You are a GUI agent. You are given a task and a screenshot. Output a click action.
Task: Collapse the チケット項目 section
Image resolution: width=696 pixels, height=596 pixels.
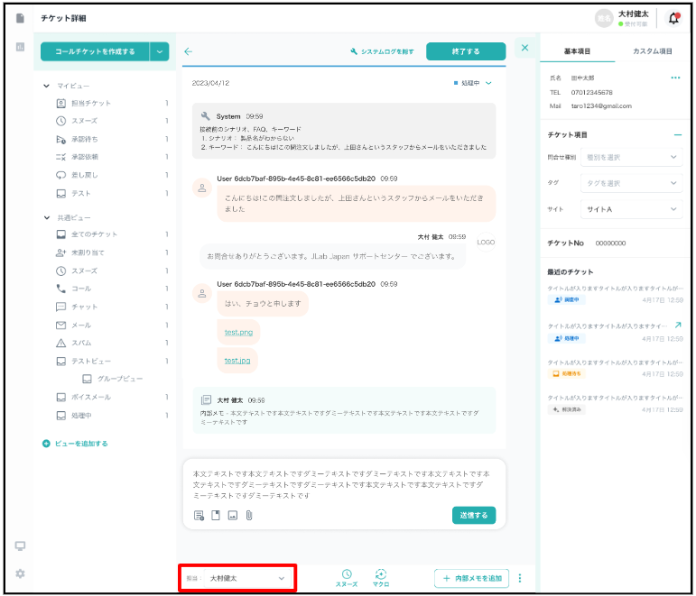pyautogui.click(x=677, y=134)
